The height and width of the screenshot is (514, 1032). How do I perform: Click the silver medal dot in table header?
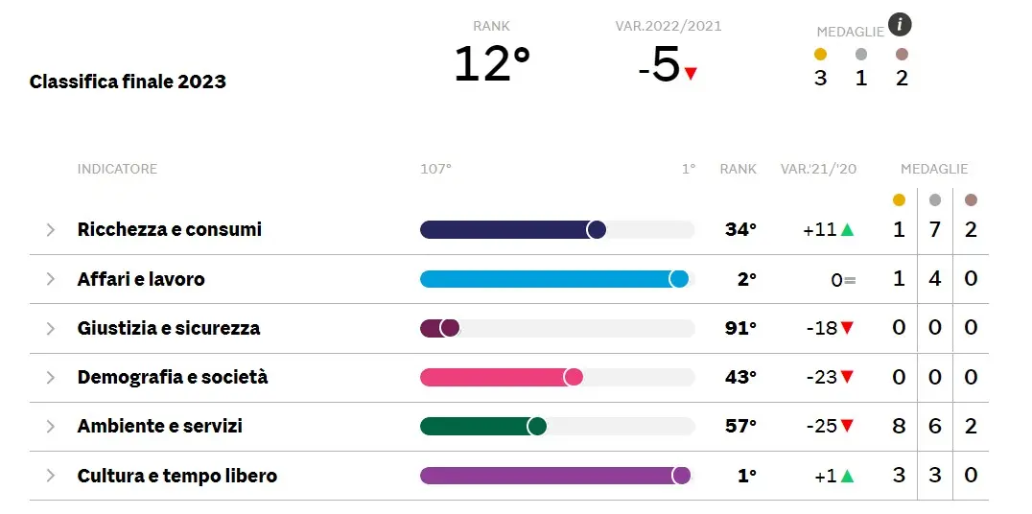pos(934,200)
